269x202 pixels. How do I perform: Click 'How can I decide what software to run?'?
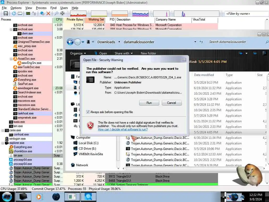pyautogui.click(x=123, y=129)
